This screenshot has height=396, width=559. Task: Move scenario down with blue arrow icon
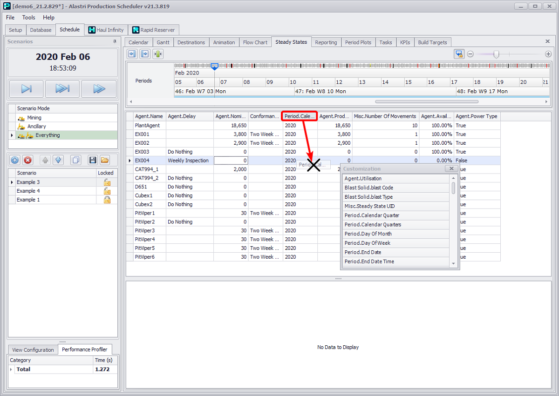coord(58,160)
